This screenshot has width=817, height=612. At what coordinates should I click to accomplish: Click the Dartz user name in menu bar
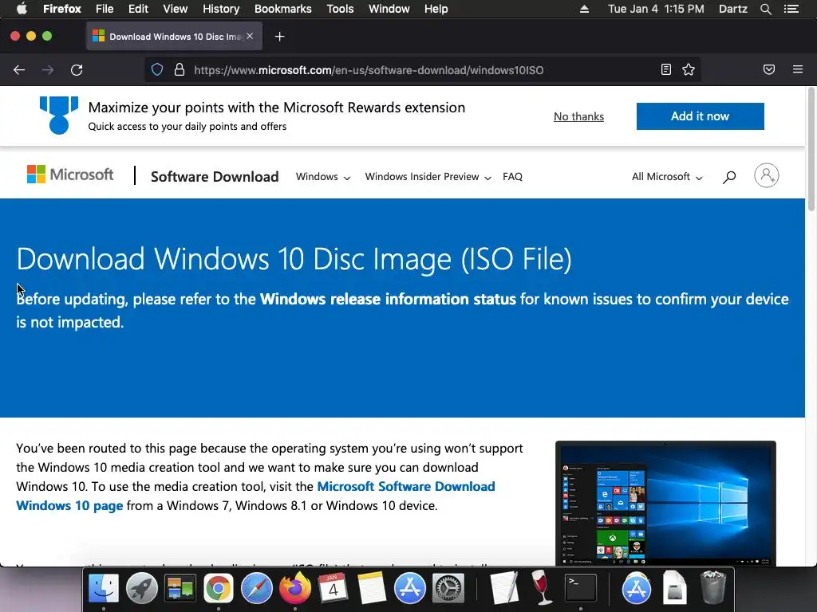click(733, 9)
